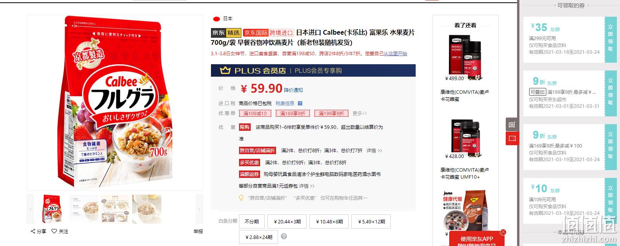620x246 pixels.
Task: Open the red coupon icon on sidebar
Action: [x=512, y=138]
